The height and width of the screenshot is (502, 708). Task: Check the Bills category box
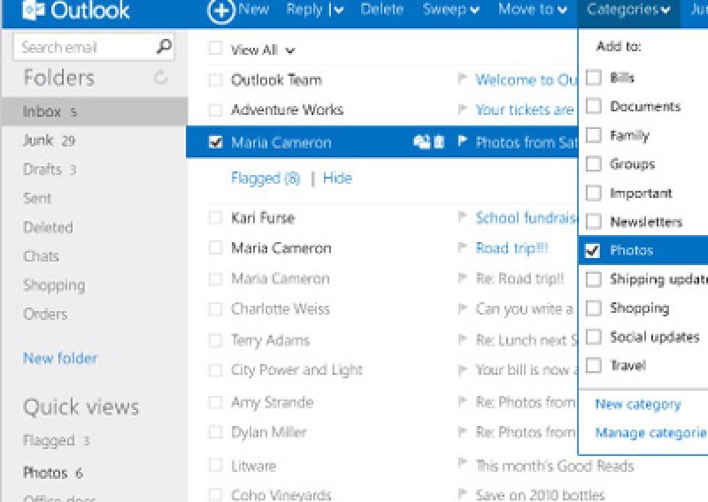pos(593,78)
